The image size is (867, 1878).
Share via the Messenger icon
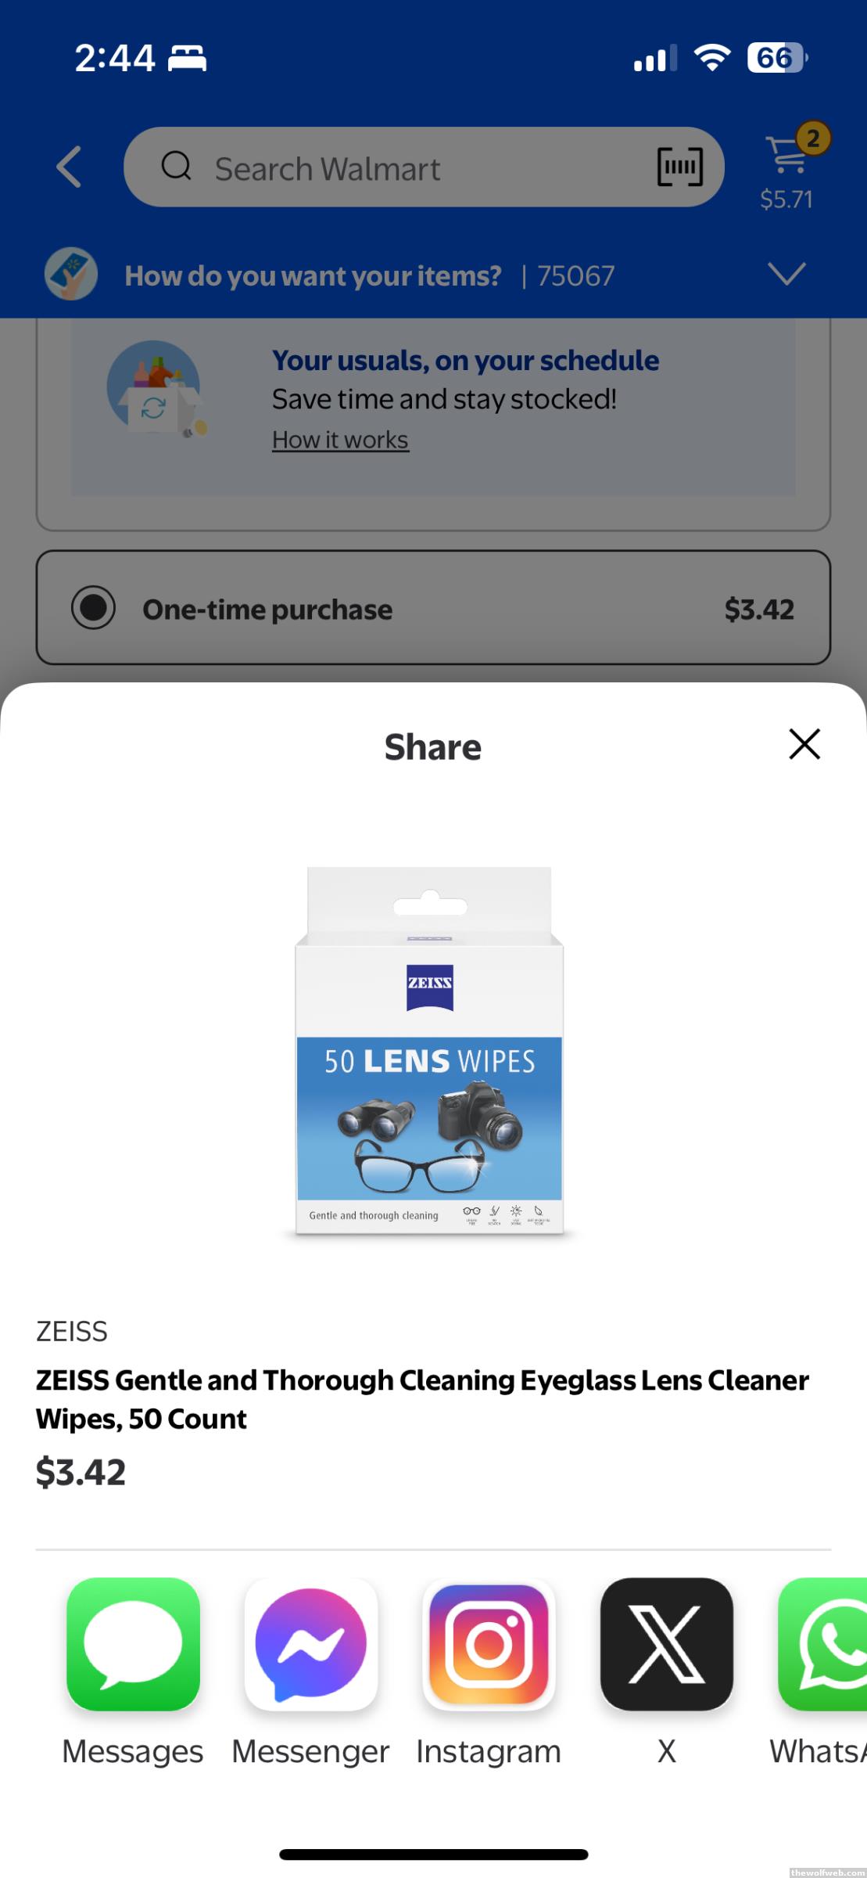click(x=311, y=1643)
